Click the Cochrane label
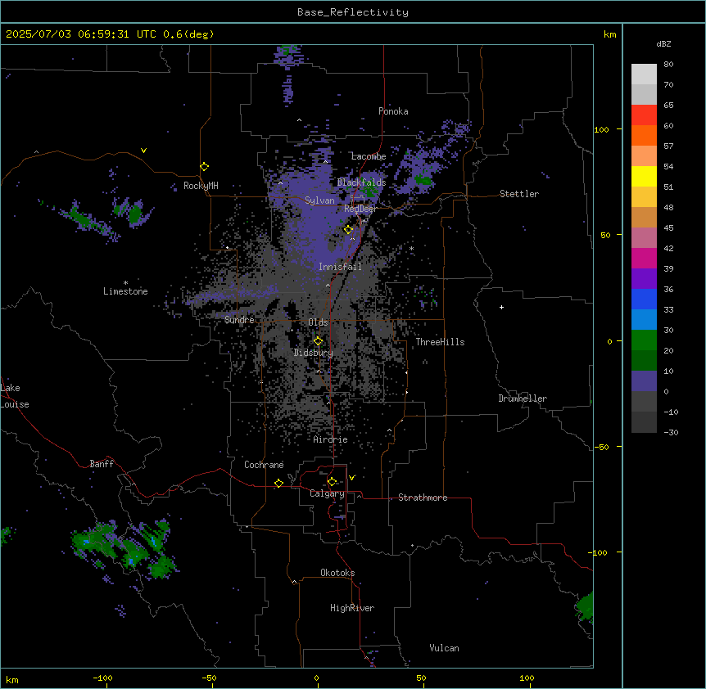Image resolution: width=706 pixels, height=689 pixels. click(x=264, y=465)
